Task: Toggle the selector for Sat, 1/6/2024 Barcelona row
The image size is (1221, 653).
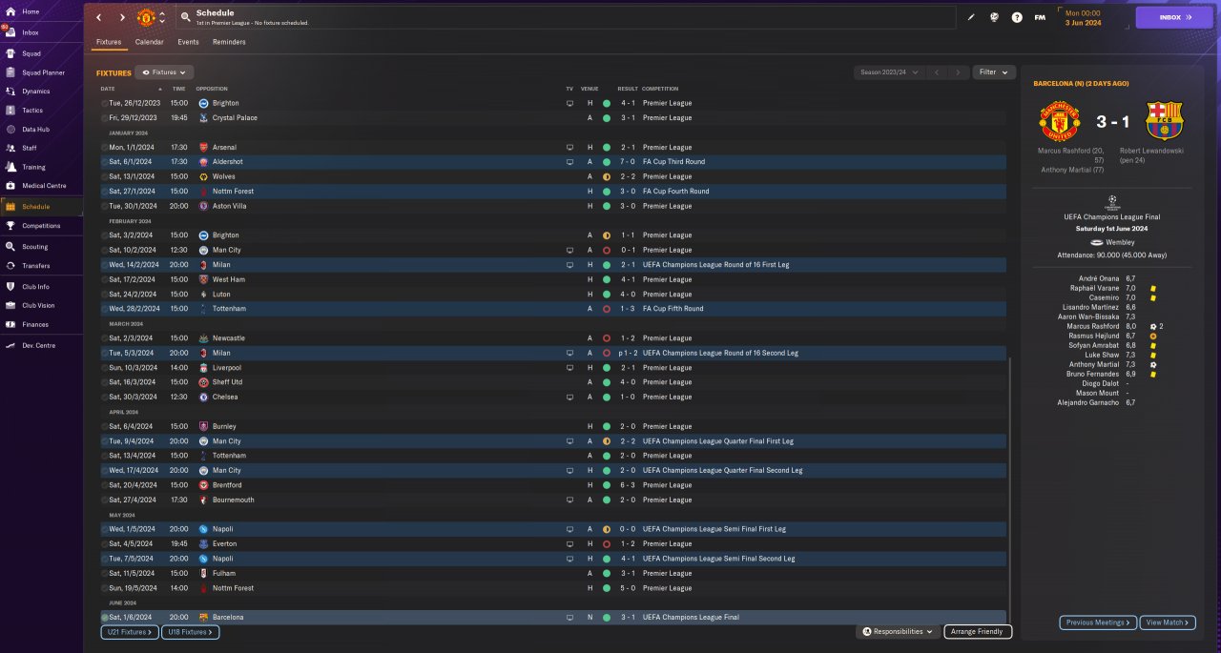Action: click(x=105, y=618)
